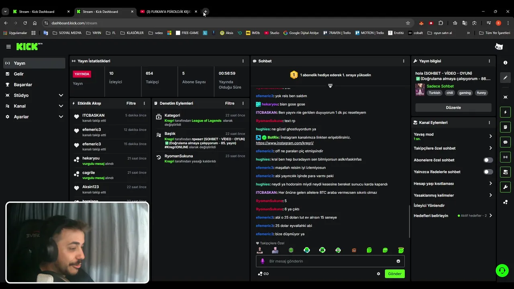Image resolution: width=514 pixels, height=289 pixels.
Task: Click the microphone icon in the message box
Action: (263, 261)
